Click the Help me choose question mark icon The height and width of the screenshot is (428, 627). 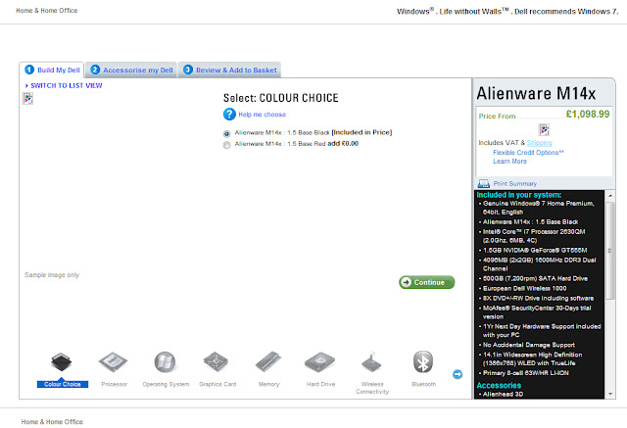click(229, 115)
